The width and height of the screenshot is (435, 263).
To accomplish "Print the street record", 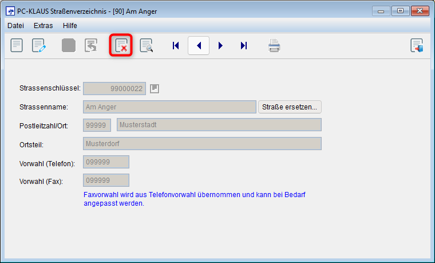I will [x=274, y=46].
